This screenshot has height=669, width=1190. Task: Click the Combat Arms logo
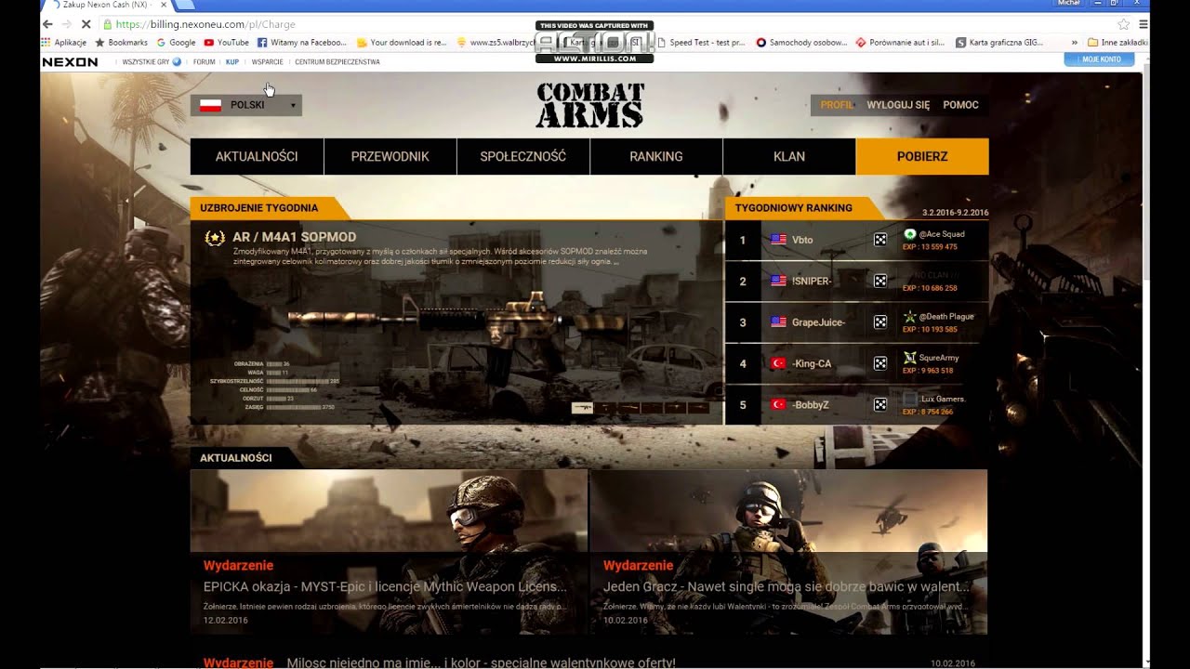pyautogui.click(x=589, y=105)
